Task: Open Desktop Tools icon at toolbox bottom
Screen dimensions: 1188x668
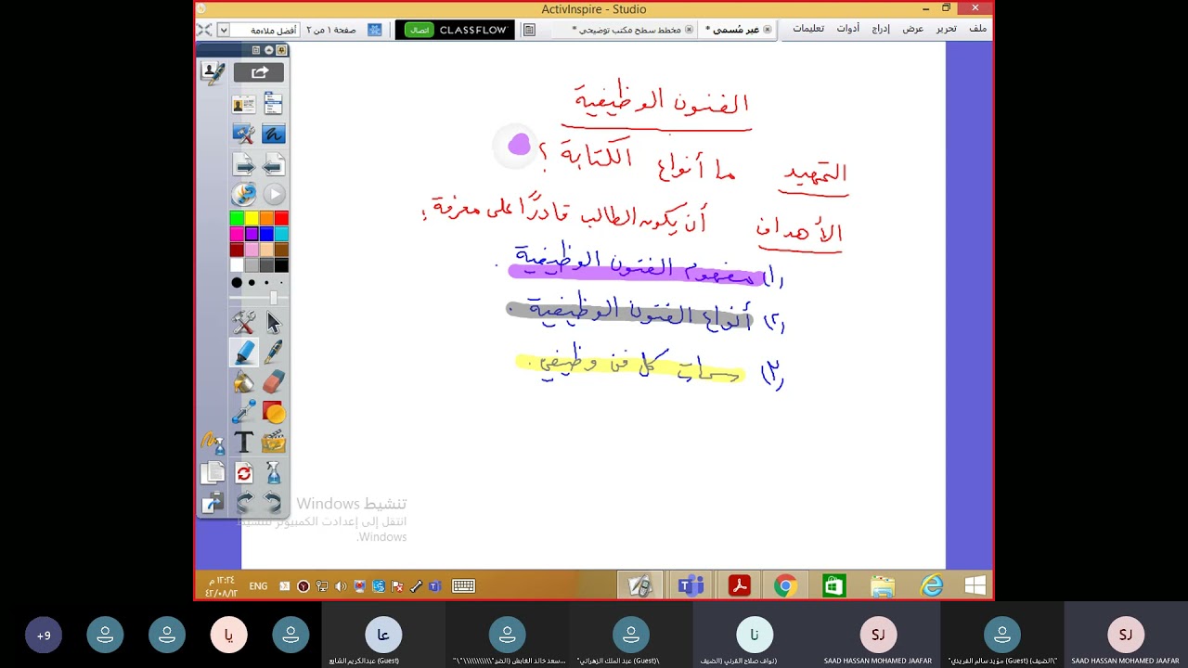Action: click(213, 503)
